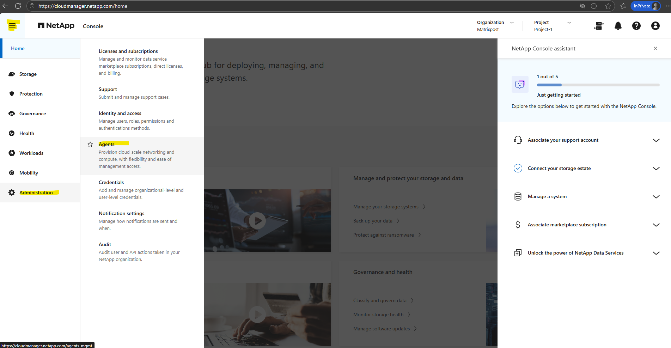Screen dimensions: 671x348
Task: Open the Mobility menu label
Action: tap(29, 173)
